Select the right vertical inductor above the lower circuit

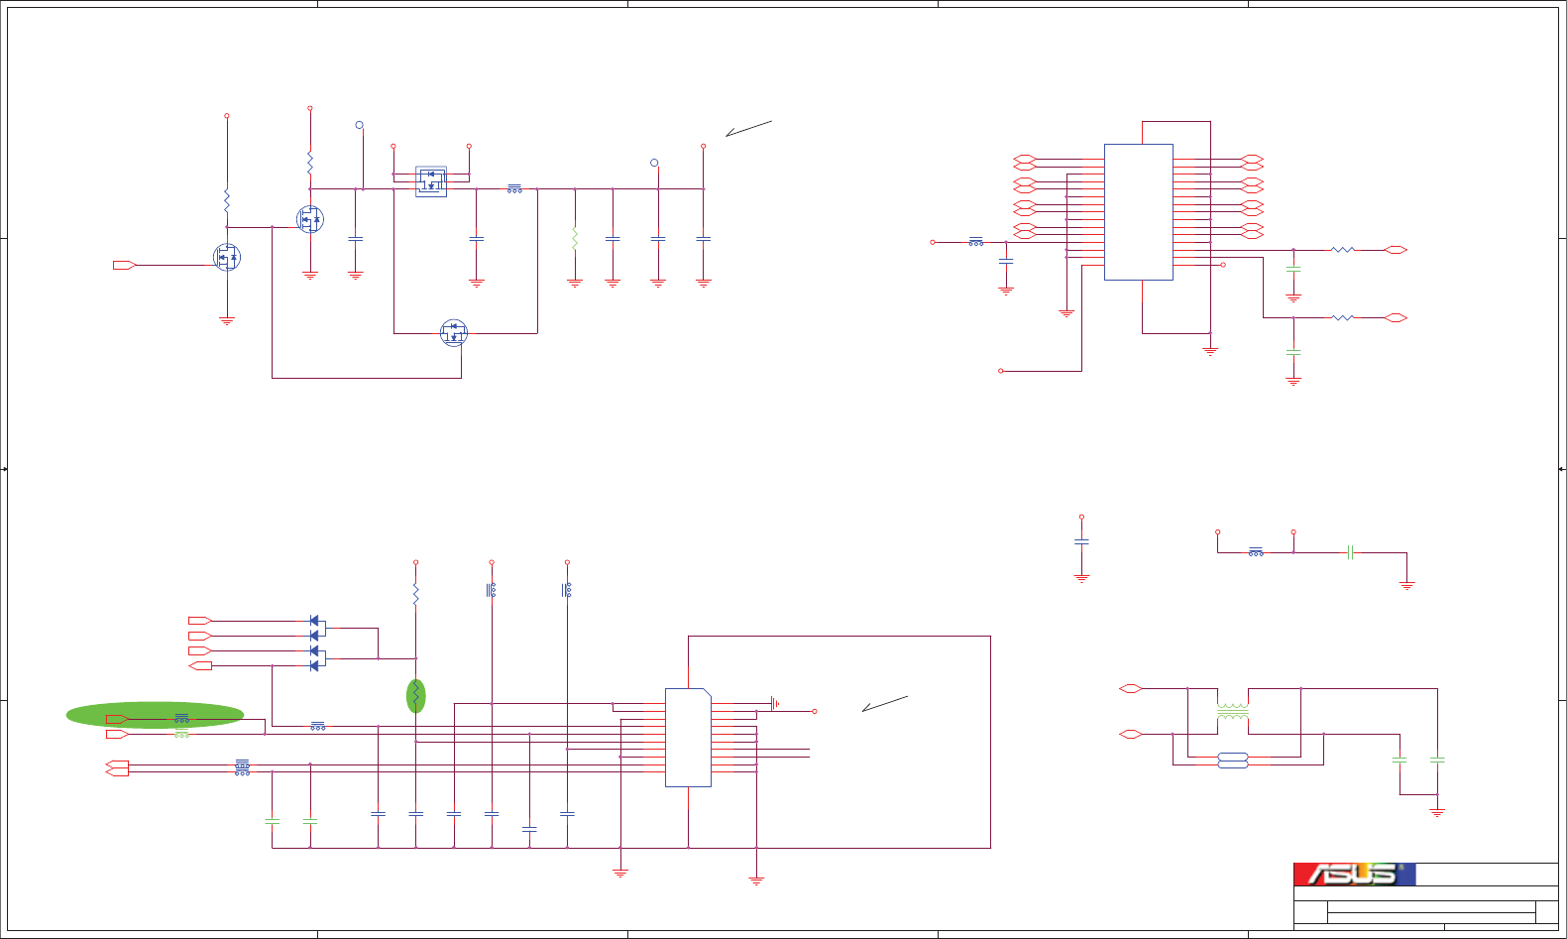[x=567, y=590]
